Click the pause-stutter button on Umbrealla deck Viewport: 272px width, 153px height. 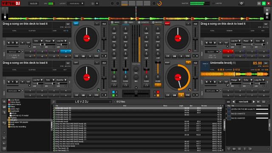coord(174,95)
